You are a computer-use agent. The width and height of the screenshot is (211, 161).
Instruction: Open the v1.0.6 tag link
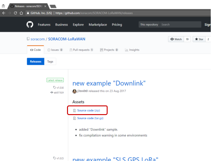click(58, 88)
